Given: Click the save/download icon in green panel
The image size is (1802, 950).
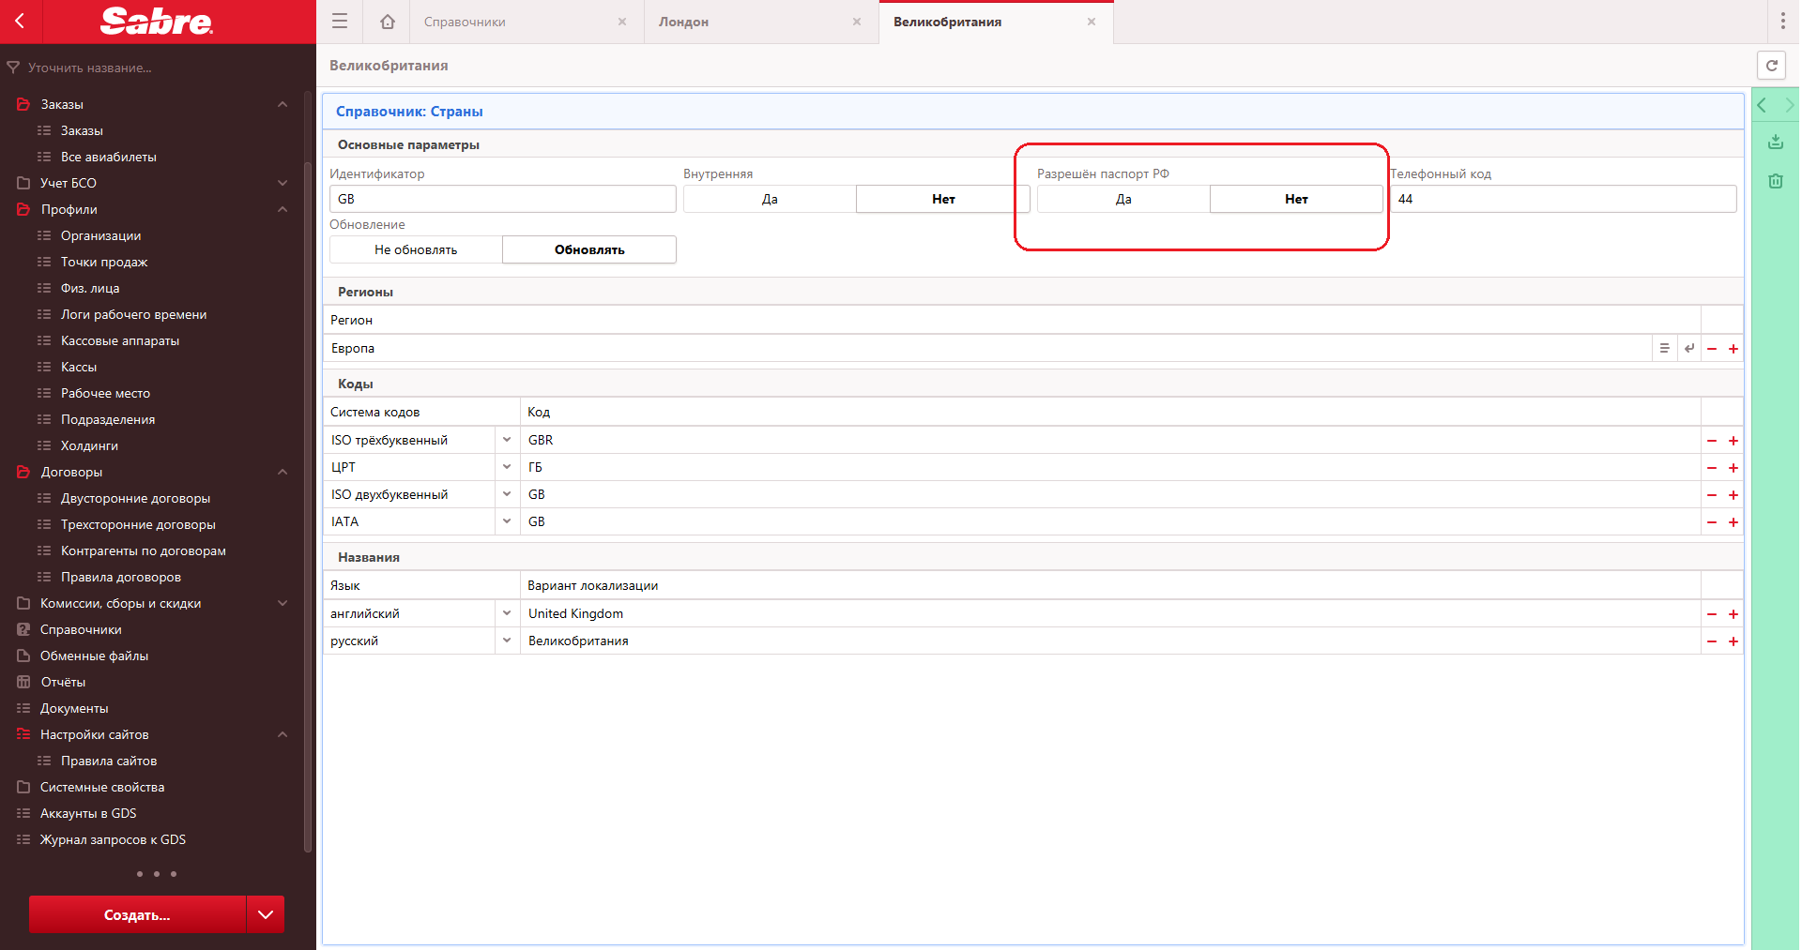Looking at the screenshot, I should (1775, 142).
